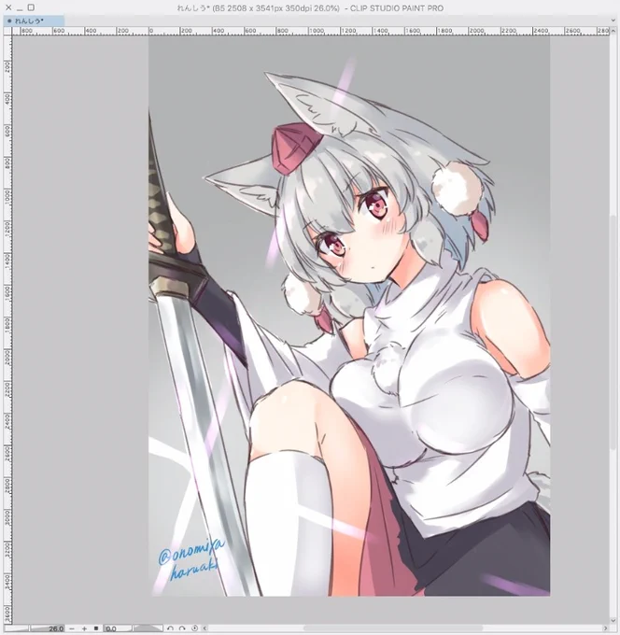The image size is (620, 635).
Task: Rotate canvas right with clockwise arrow
Action: point(182,628)
